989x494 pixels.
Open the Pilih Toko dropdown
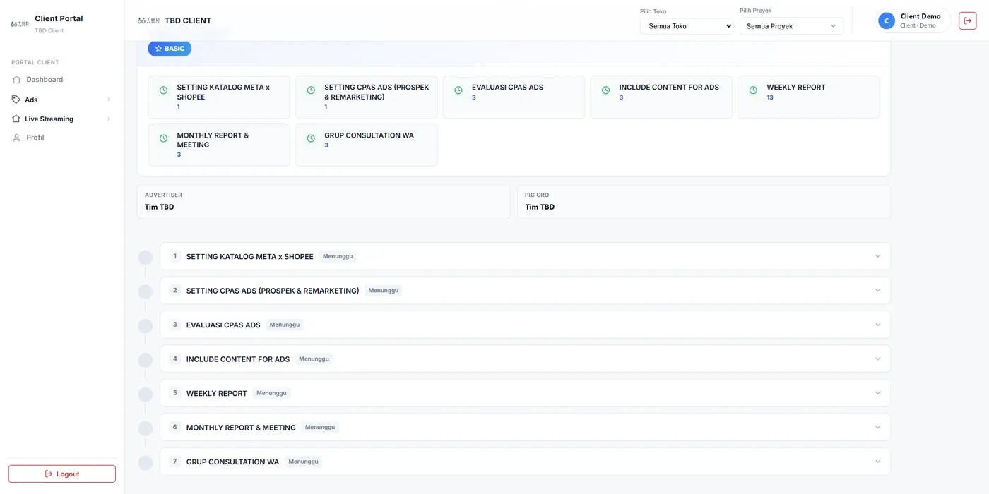pos(687,26)
